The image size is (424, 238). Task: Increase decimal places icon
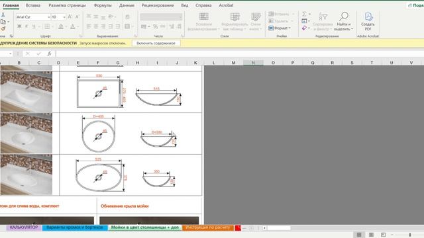pyautogui.click(x=172, y=26)
